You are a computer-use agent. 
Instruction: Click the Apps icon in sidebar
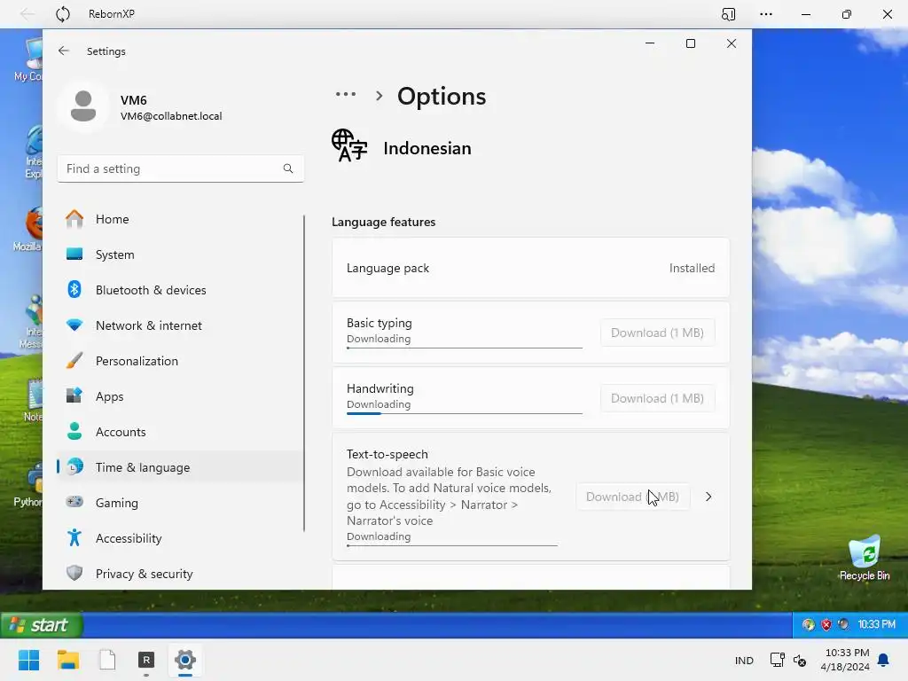(x=74, y=395)
